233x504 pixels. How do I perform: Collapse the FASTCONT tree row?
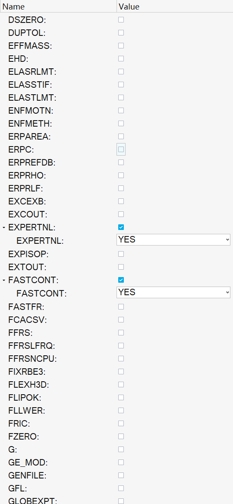[x=4, y=280]
